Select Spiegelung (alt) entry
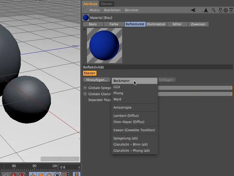This screenshot has height=176, width=234. [x=135, y=138]
